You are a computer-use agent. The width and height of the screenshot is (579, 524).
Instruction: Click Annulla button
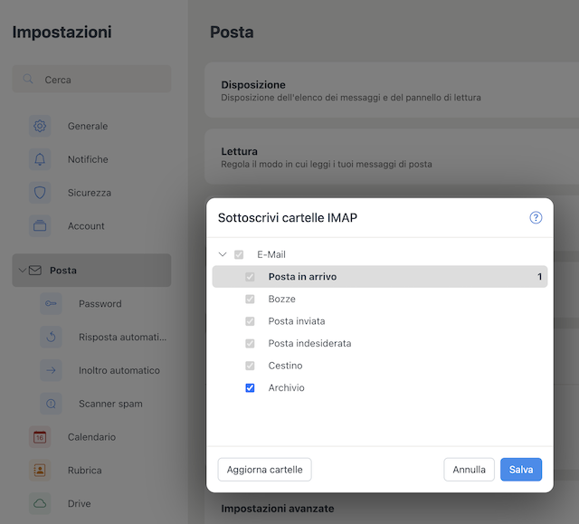click(469, 470)
